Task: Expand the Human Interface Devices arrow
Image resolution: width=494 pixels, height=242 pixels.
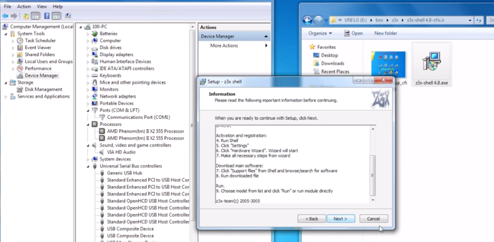Action: pyautogui.click(x=88, y=62)
